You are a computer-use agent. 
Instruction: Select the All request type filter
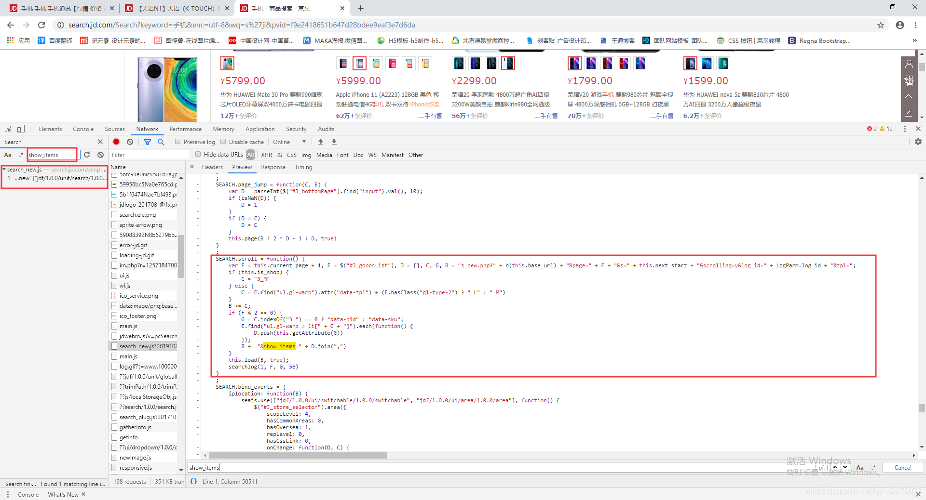pos(250,155)
